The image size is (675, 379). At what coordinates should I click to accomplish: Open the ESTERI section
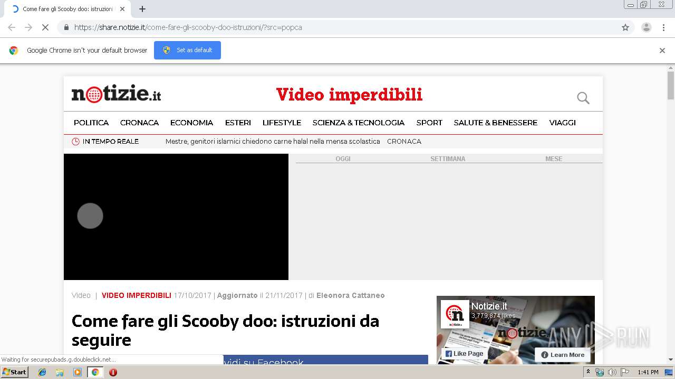click(238, 123)
